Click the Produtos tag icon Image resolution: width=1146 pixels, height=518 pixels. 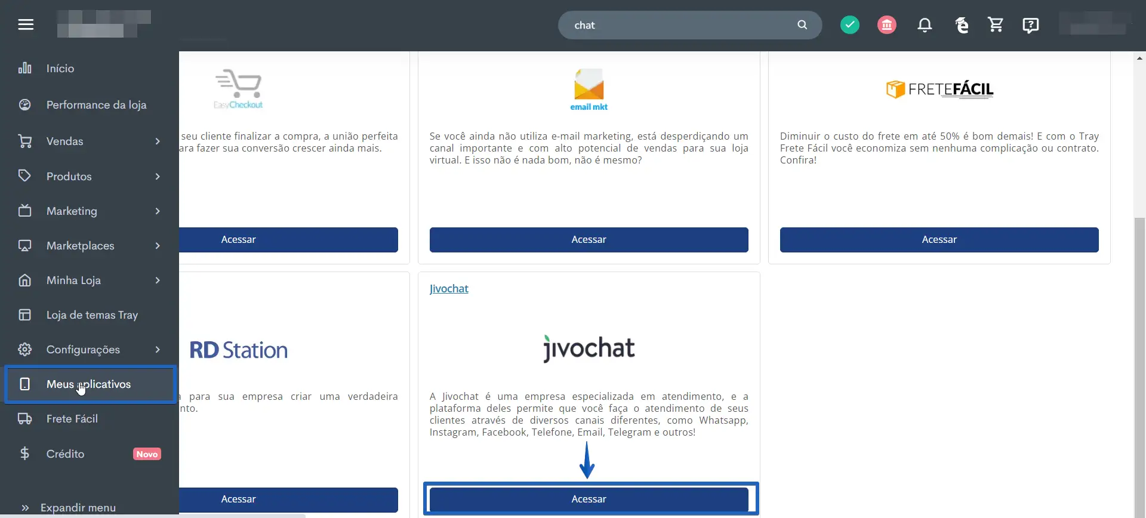click(24, 176)
